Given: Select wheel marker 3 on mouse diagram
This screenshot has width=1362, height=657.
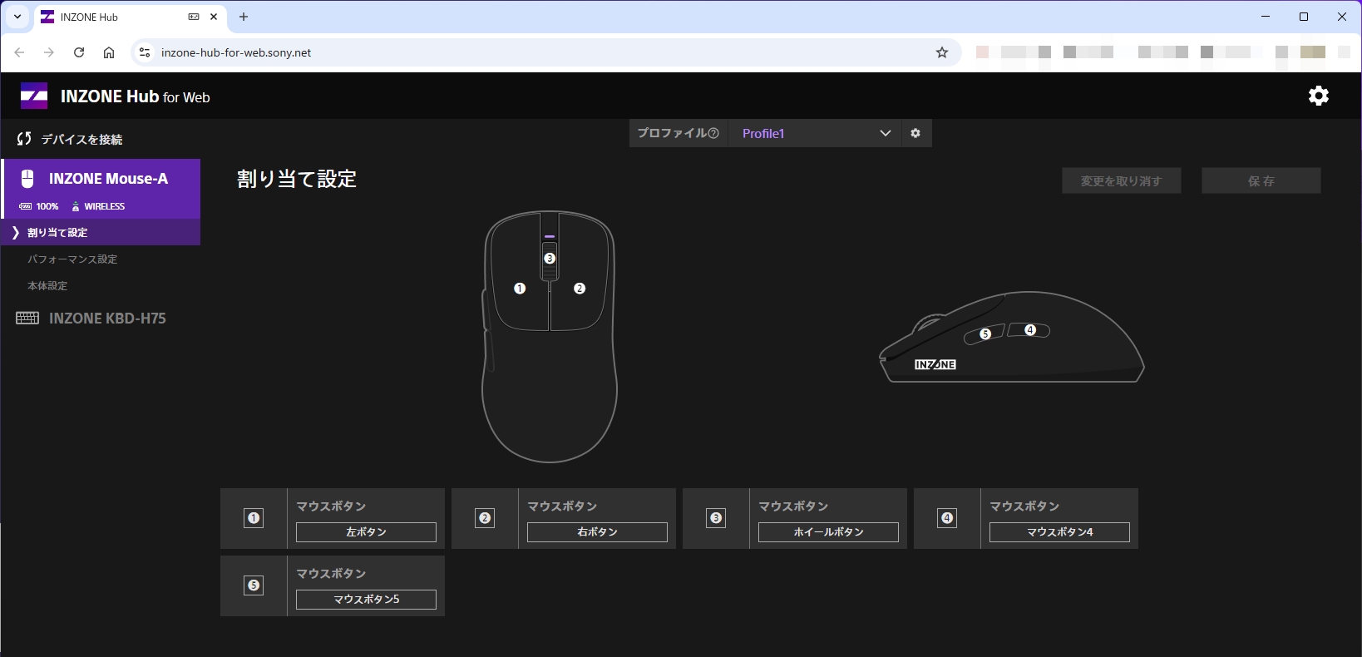Looking at the screenshot, I should (550, 259).
